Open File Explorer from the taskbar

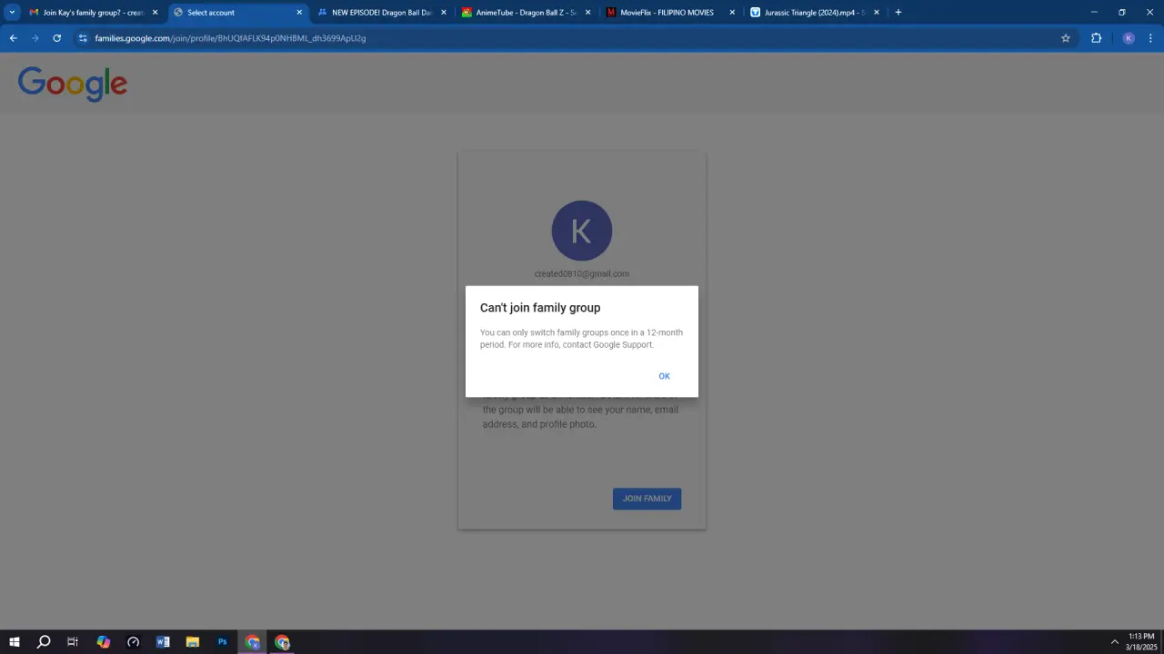click(x=193, y=642)
